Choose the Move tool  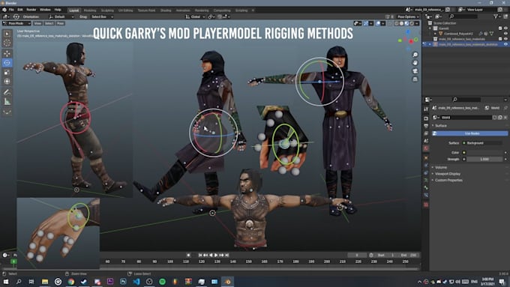tap(7, 54)
